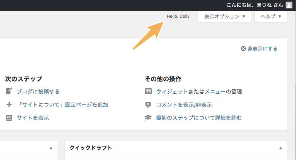Viewport: 296px width, 160px height.
Task: Open the メニュー menus management link
Action: pyautogui.click(x=215, y=91)
